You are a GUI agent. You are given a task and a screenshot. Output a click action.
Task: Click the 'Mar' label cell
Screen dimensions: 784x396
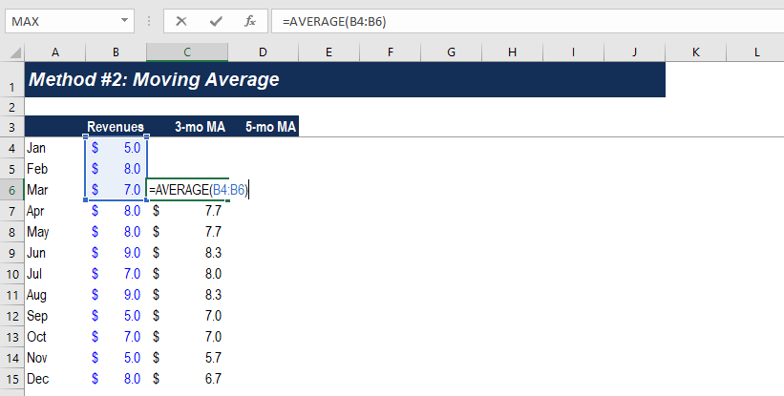click(x=55, y=190)
